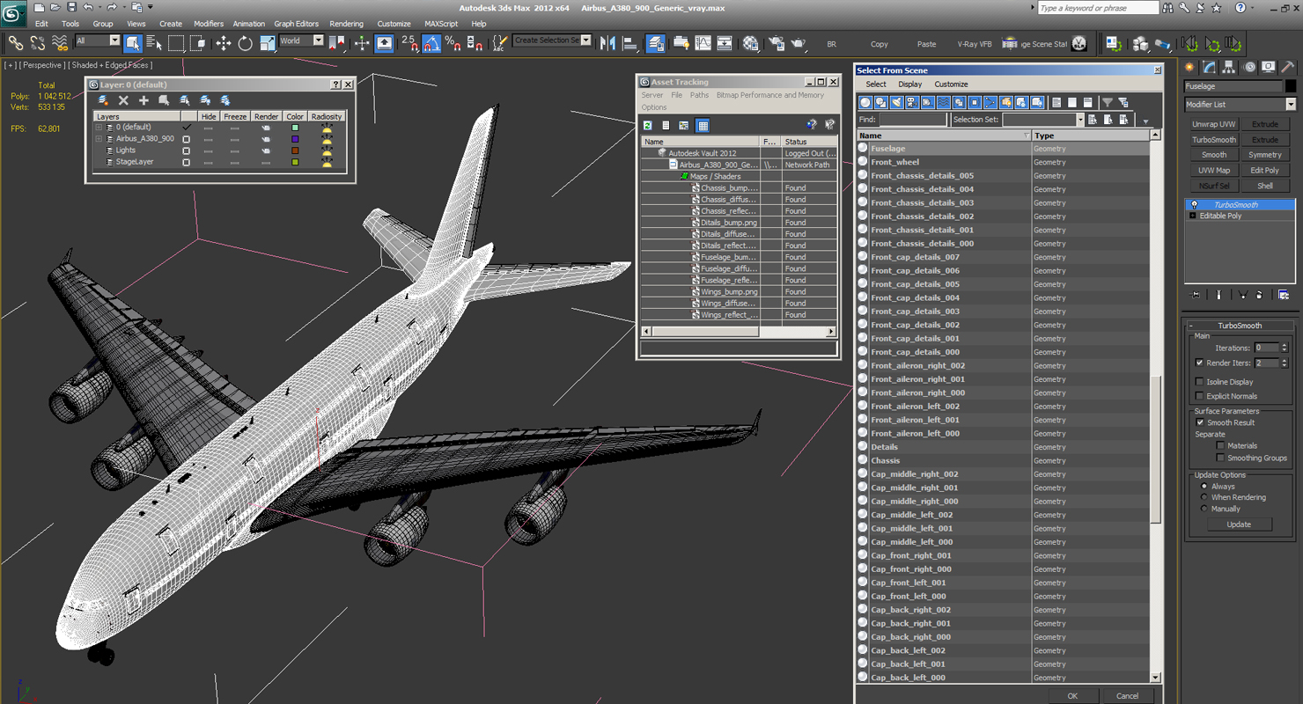Select When Rendering update option
Viewport: 1303px width, 704px height.
[x=1204, y=497]
